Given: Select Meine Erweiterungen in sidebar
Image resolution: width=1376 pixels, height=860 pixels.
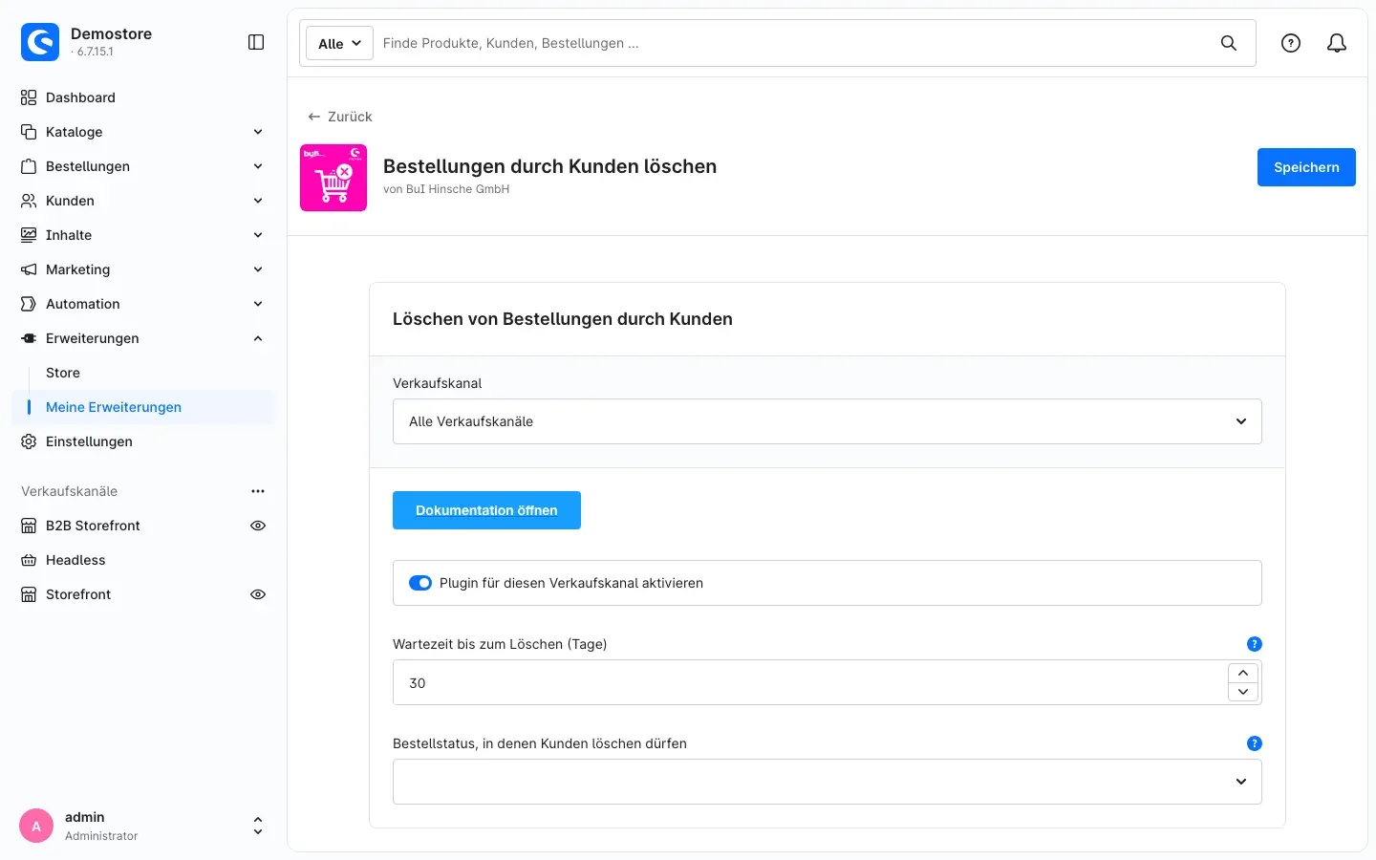Looking at the screenshot, I should [x=143, y=407].
